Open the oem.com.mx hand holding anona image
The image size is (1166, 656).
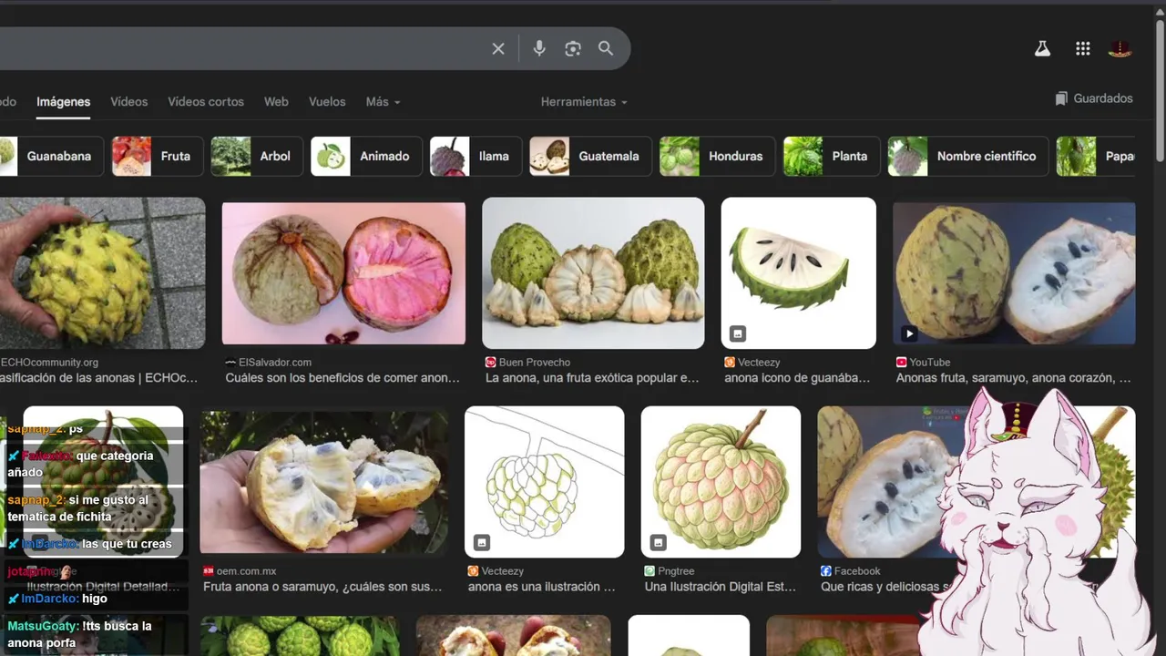pyautogui.click(x=324, y=482)
